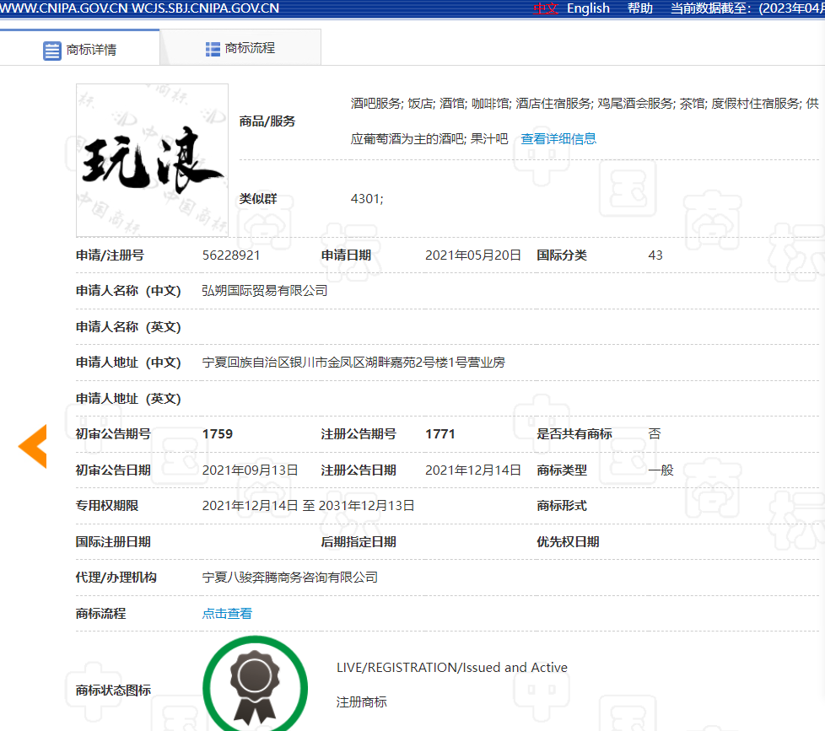Click the applicant address in 银川市金凤区
The height and width of the screenshot is (731, 825).
pos(353,362)
